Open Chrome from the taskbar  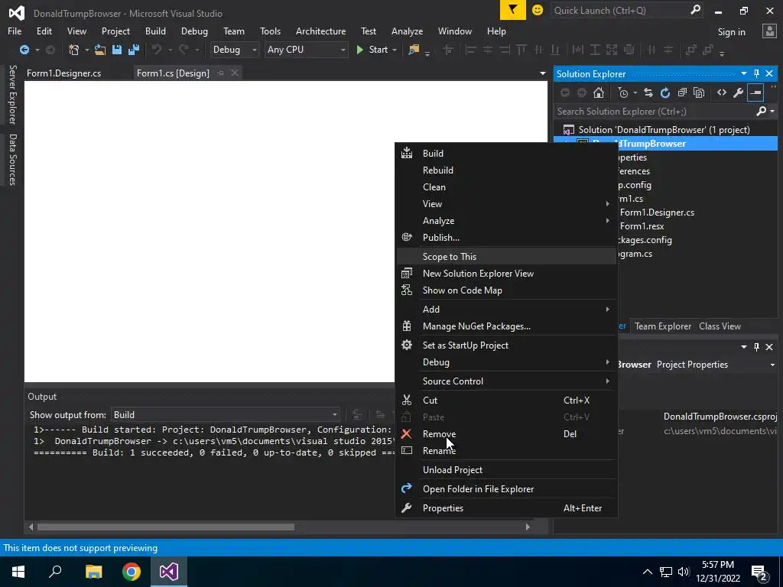coord(132,572)
